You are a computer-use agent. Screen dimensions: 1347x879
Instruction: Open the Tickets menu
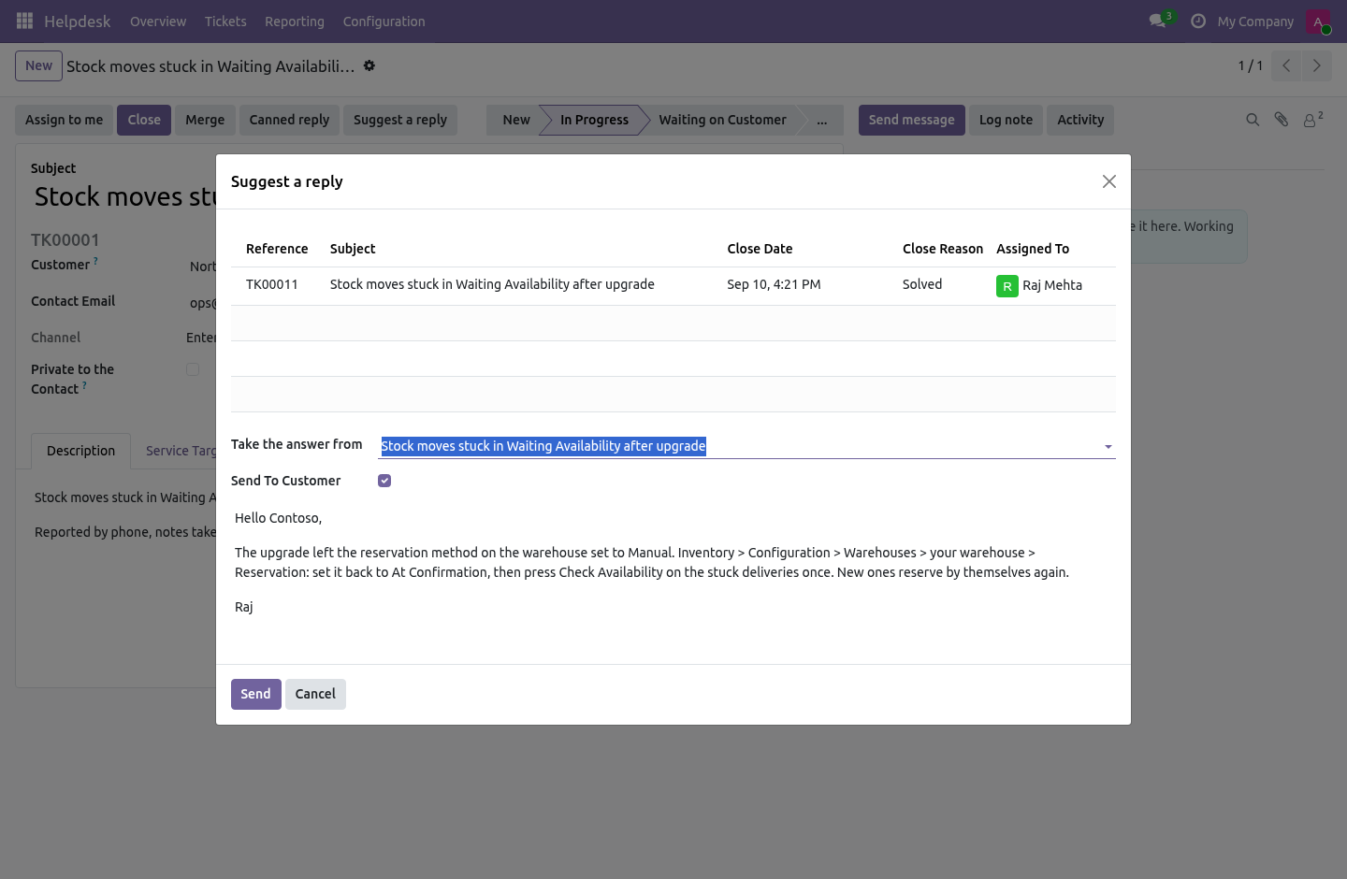click(225, 21)
